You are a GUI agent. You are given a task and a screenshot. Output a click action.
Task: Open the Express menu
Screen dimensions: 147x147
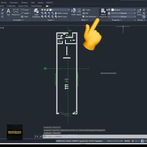[x=40, y=2]
